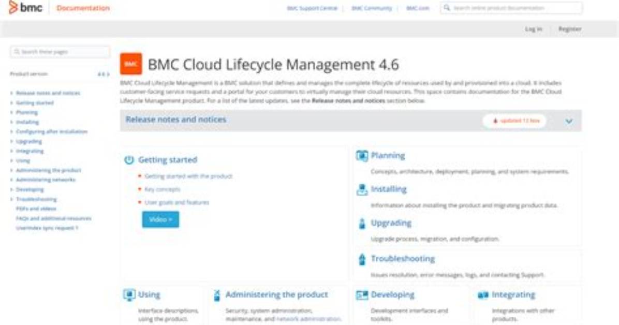Open the Key concepts link
The width and height of the screenshot is (619, 325).
tap(162, 189)
